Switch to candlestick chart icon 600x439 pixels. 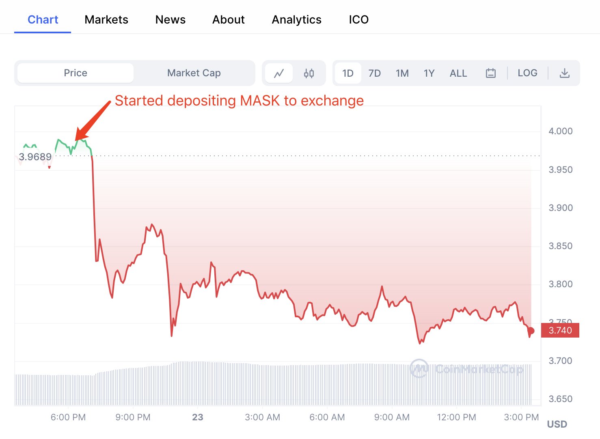[309, 73]
